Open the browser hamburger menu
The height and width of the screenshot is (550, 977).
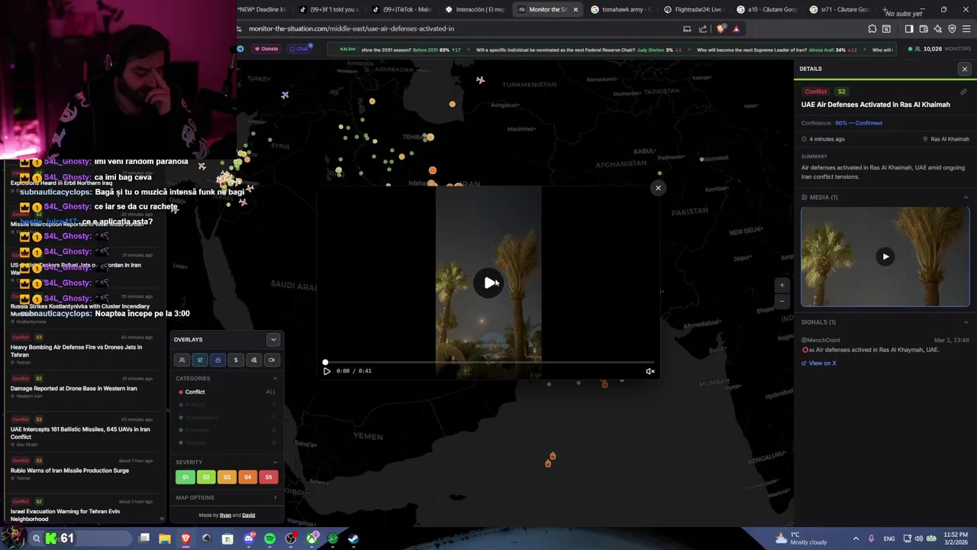point(966,29)
